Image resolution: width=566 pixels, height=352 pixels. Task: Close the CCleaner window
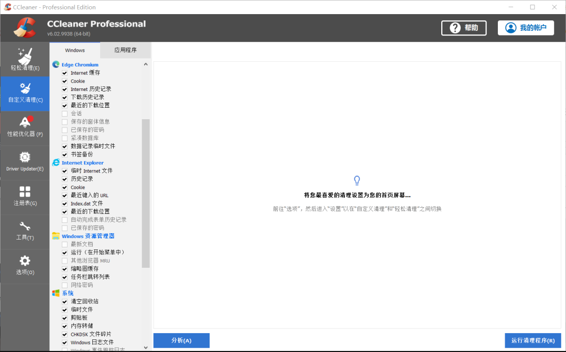click(554, 7)
